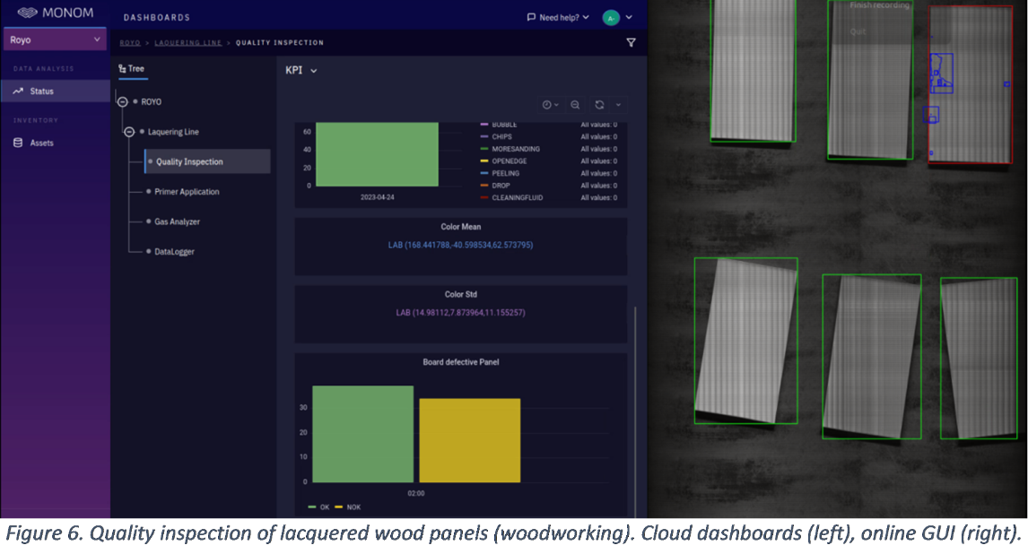
Task: Click the green user avatar icon
Action: pyautogui.click(x=611, y=17)
